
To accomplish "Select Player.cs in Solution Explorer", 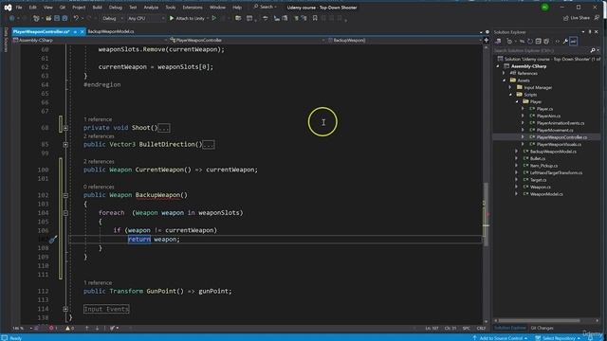I will pyautogui.click(x=544, y=109).
